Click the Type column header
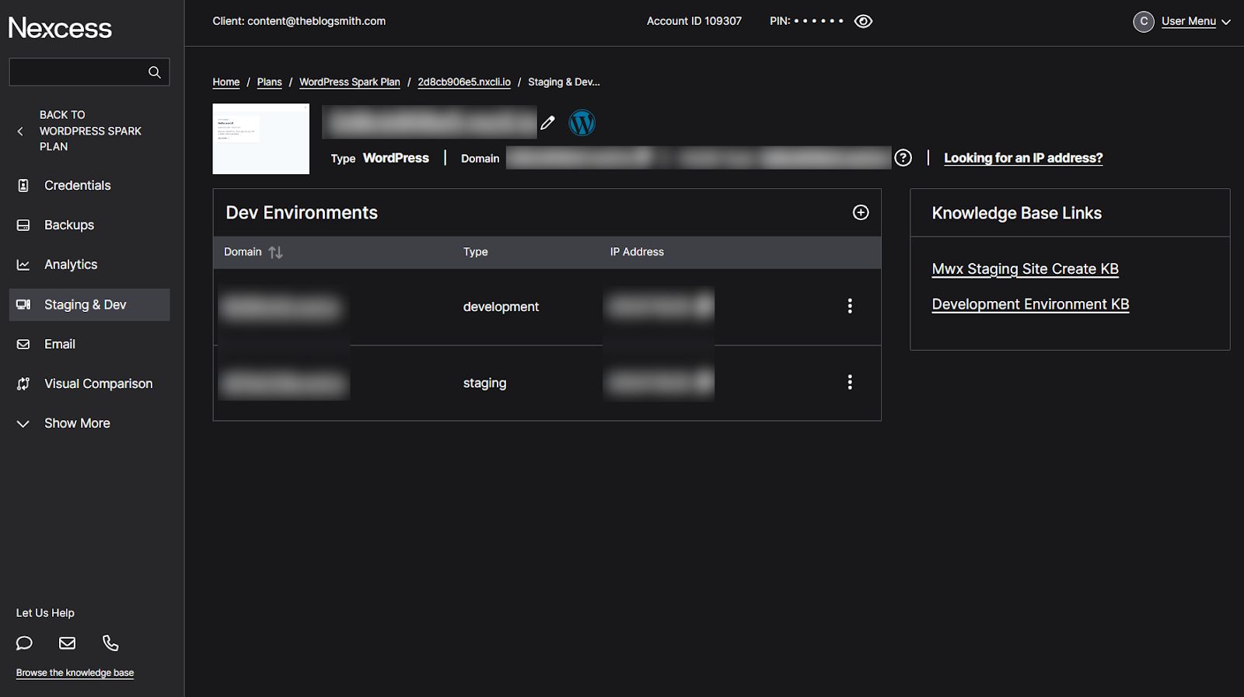 (x=476, y=252)
